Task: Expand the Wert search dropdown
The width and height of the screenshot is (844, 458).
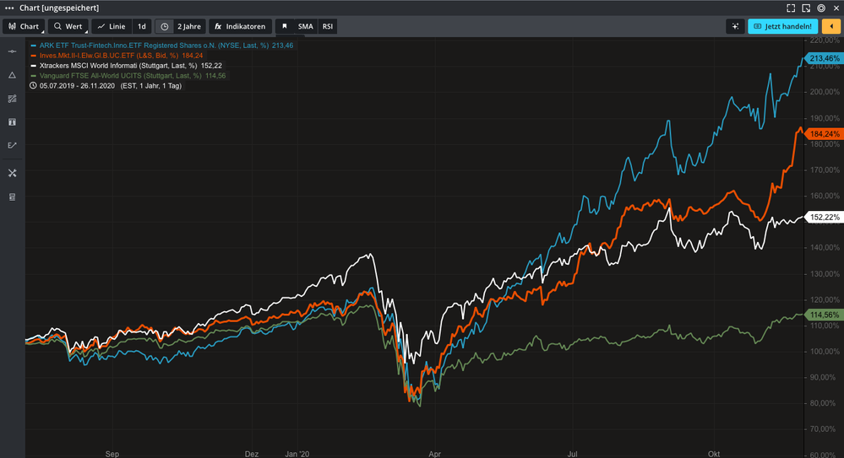Action: click(67, 26)
